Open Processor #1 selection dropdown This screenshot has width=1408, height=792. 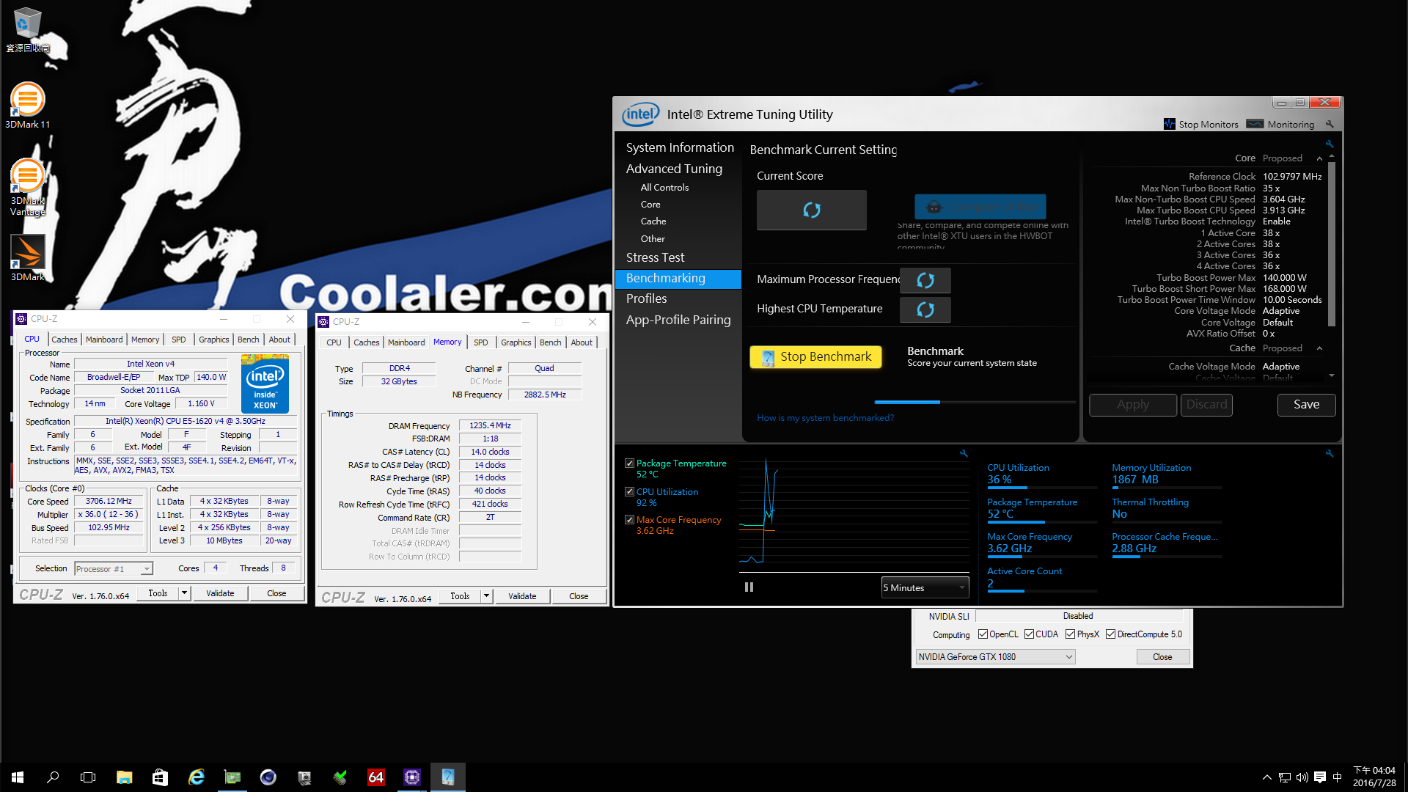[x=114, y=569]
